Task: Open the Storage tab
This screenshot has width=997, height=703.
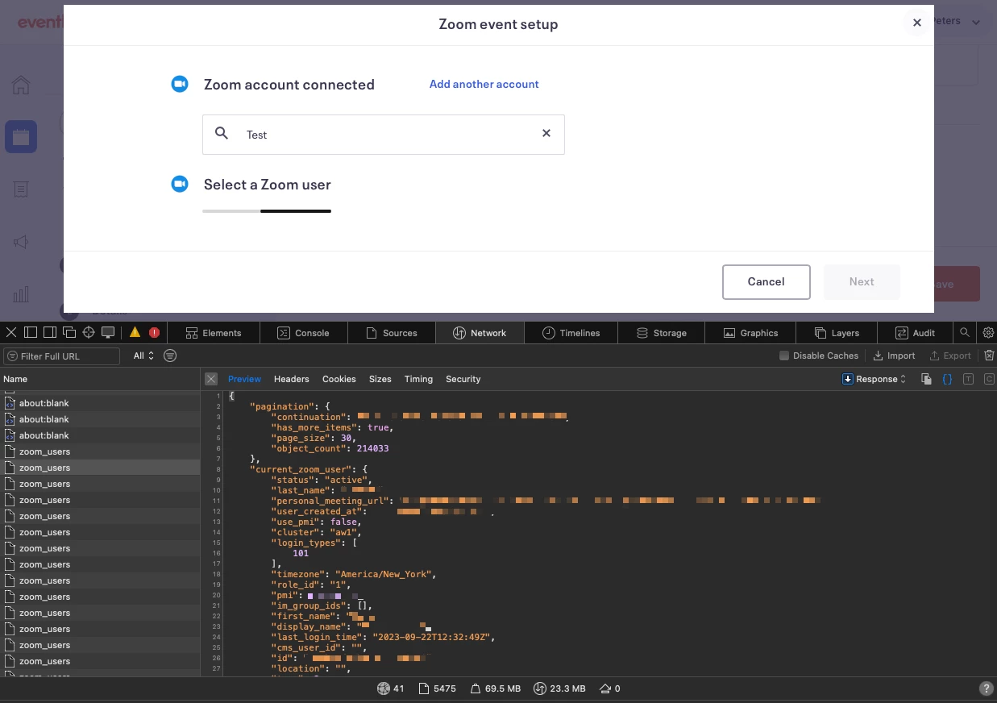Action: click(x=662, y=332)
